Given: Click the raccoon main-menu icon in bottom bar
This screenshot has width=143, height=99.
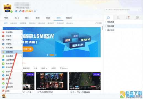Looking at the screenshot, I should [x=4, y=96].
